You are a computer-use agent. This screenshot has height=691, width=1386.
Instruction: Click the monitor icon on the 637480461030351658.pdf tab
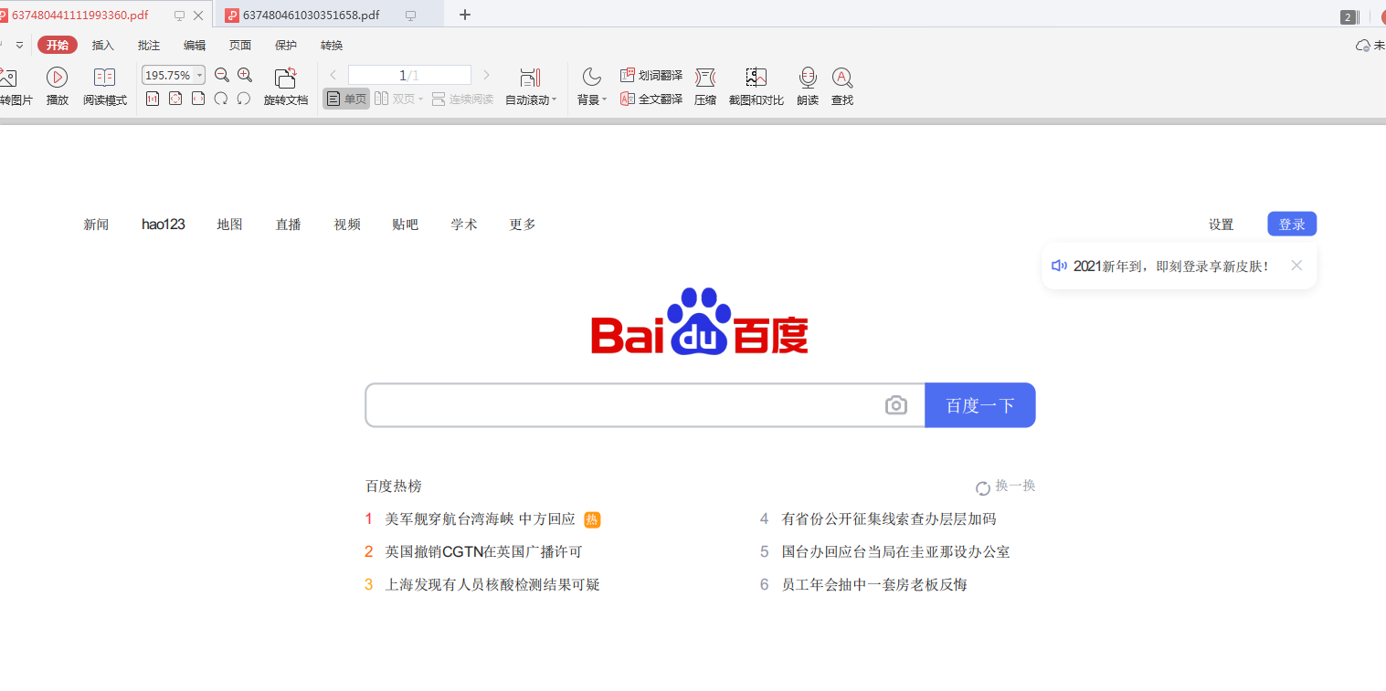tap(410, 16)
